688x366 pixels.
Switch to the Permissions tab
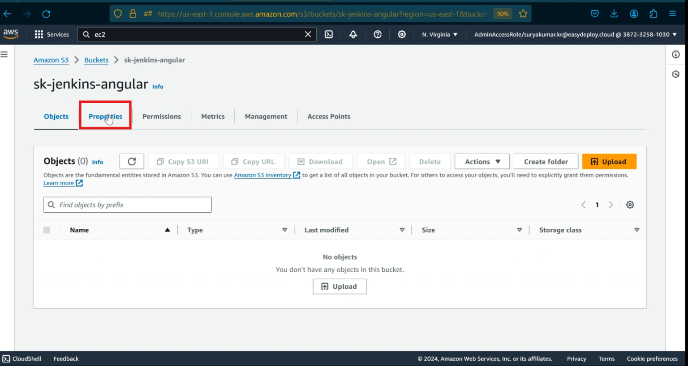[161, 116]
